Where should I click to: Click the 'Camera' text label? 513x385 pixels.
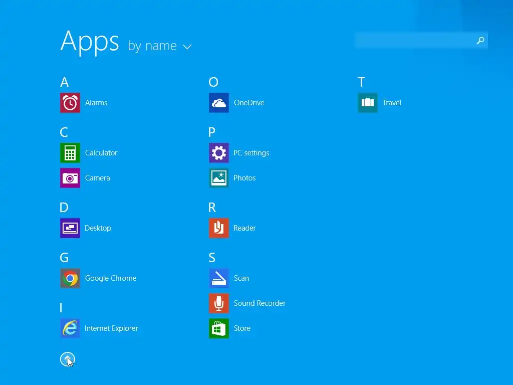[98, 178]
